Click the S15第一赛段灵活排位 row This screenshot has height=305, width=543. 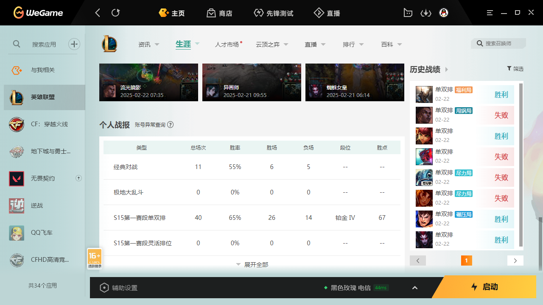pos(252,243)
